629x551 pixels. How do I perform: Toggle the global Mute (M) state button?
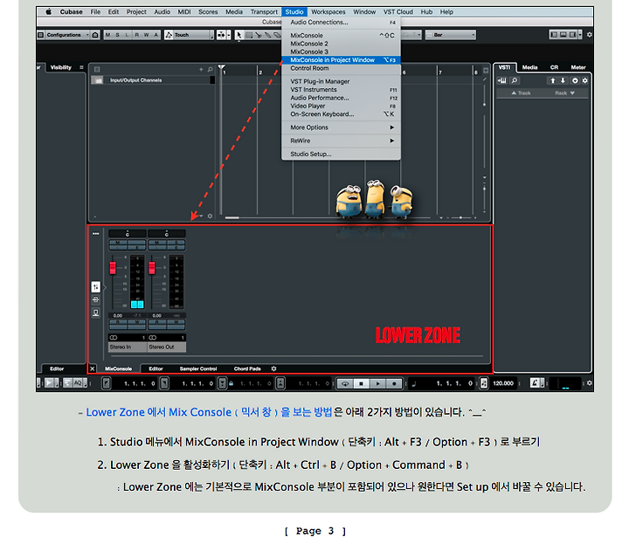coord(107,35)
